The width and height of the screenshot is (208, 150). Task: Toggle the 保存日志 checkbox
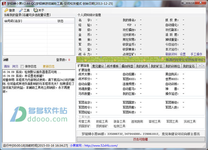click(22, 66)
